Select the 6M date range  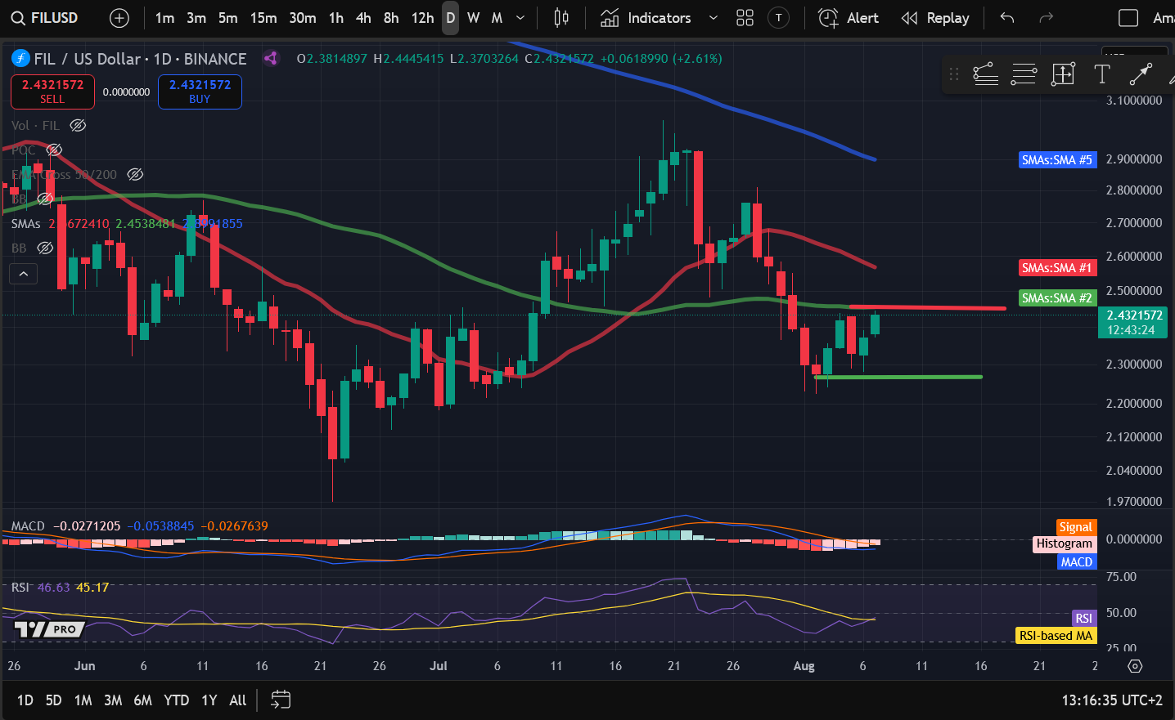point(142,700)
